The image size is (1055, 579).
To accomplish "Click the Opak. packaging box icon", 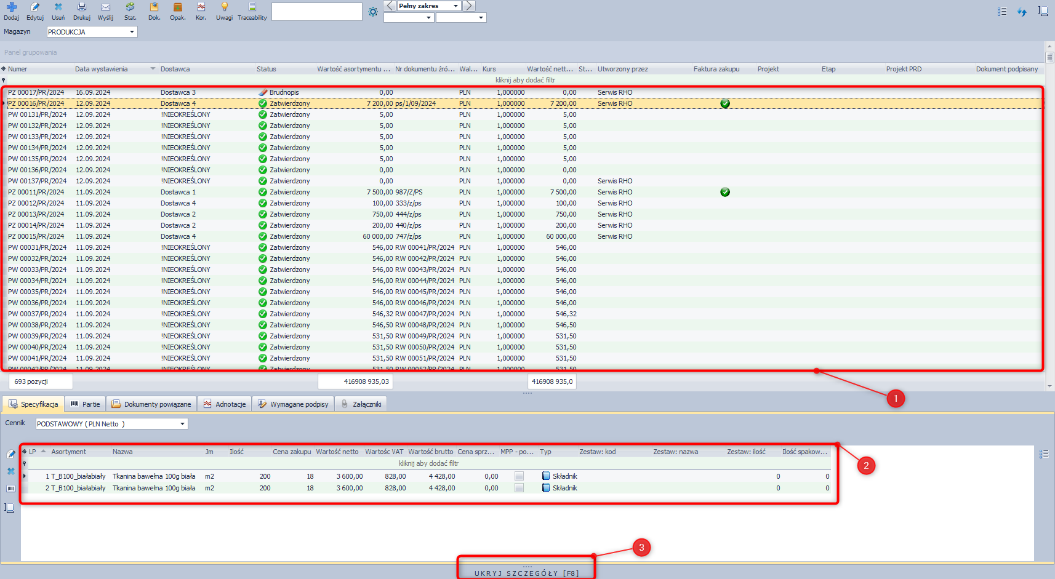I will coord(178,7).
